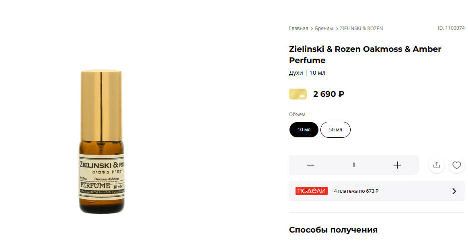Image resolution: width=468 pixels, height=245 pixels.
Task: Open the '4 платежа по 673 ₽' installment offer
Action: tap(356, 191)
